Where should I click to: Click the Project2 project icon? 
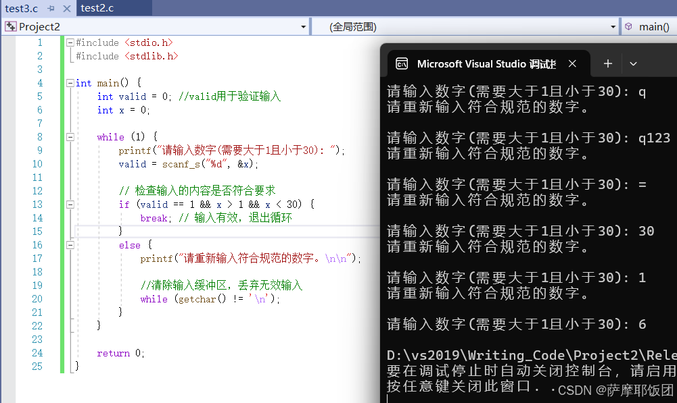coord(11,27)
